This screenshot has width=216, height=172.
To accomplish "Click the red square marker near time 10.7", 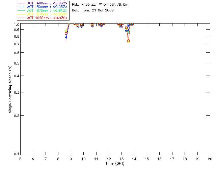I will [92, 25].
